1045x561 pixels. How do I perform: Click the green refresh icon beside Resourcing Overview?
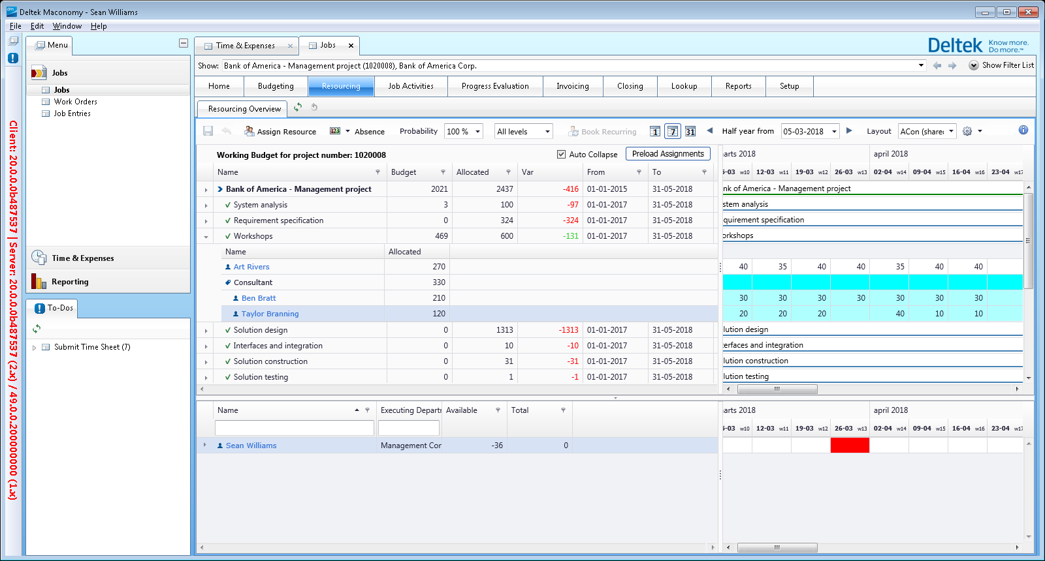298,108
